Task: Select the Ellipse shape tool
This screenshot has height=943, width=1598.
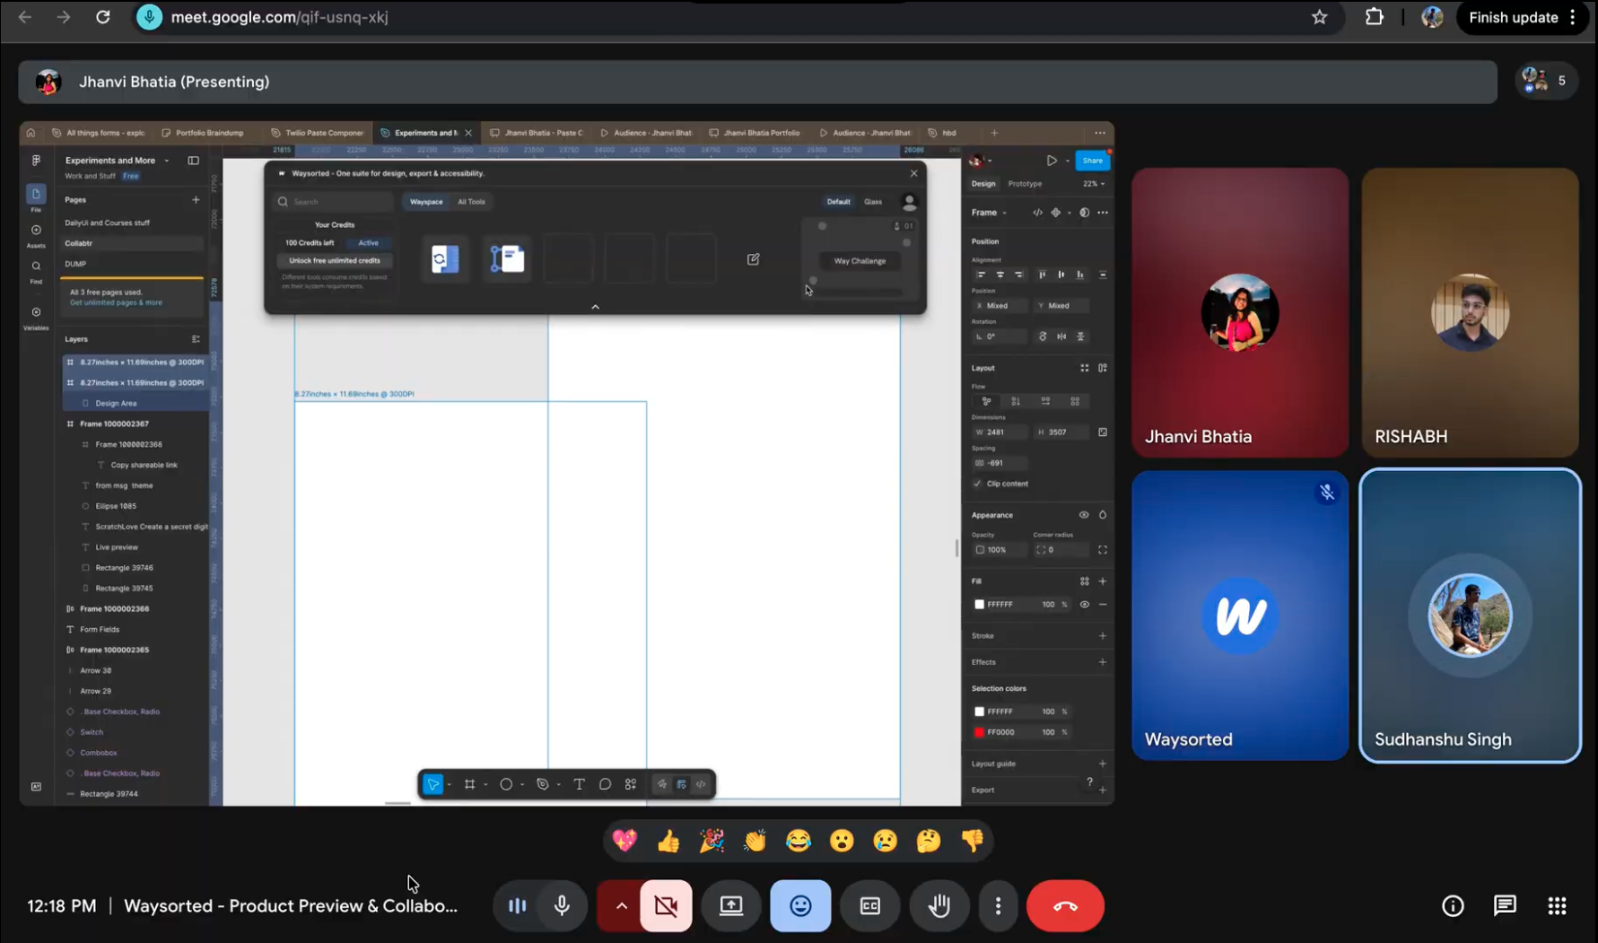Action: [x=506, y=784]
